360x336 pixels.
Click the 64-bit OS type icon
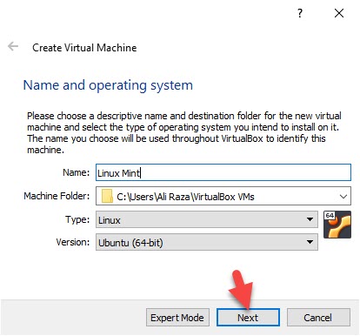click(x=337, y=225)
